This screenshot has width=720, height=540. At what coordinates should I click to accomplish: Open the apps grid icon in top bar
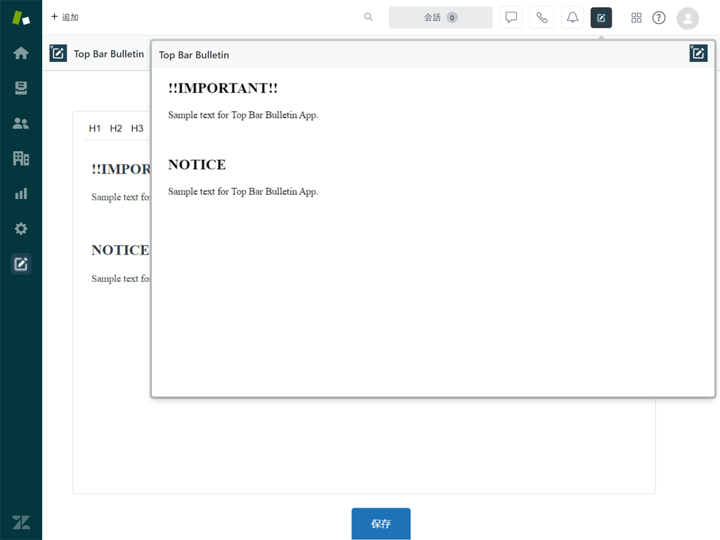(x=636, y=18)
